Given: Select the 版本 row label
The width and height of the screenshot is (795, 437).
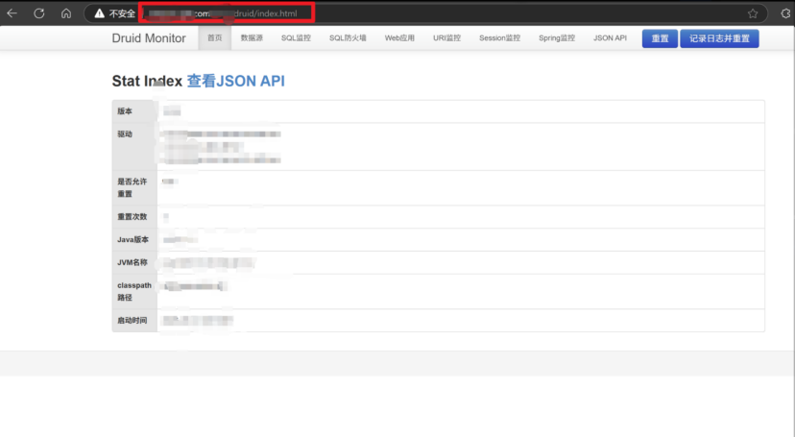Looking at the screenshot, I should (x=125, y=111).
